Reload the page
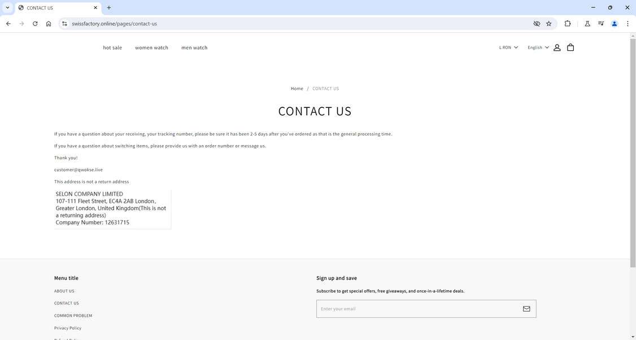This screenshot has height=340, width=636. (35, 24)
